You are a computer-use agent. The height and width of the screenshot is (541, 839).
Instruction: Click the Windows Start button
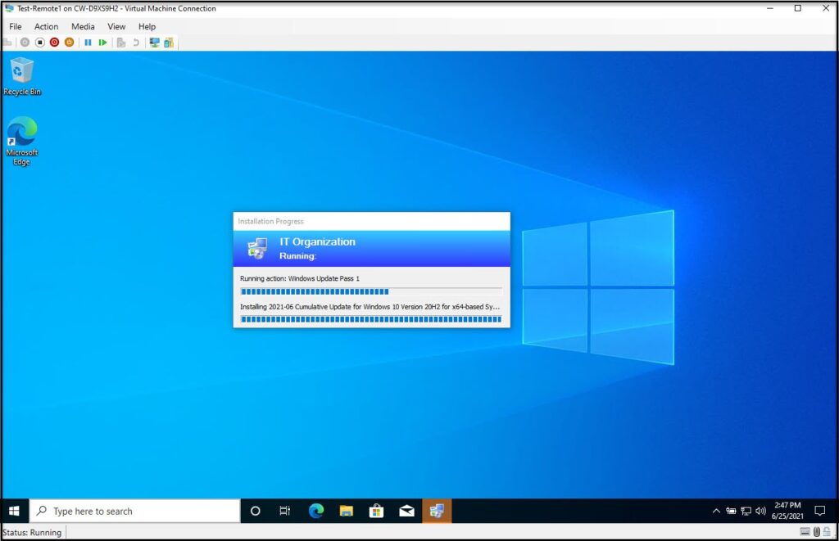[15, 511]
